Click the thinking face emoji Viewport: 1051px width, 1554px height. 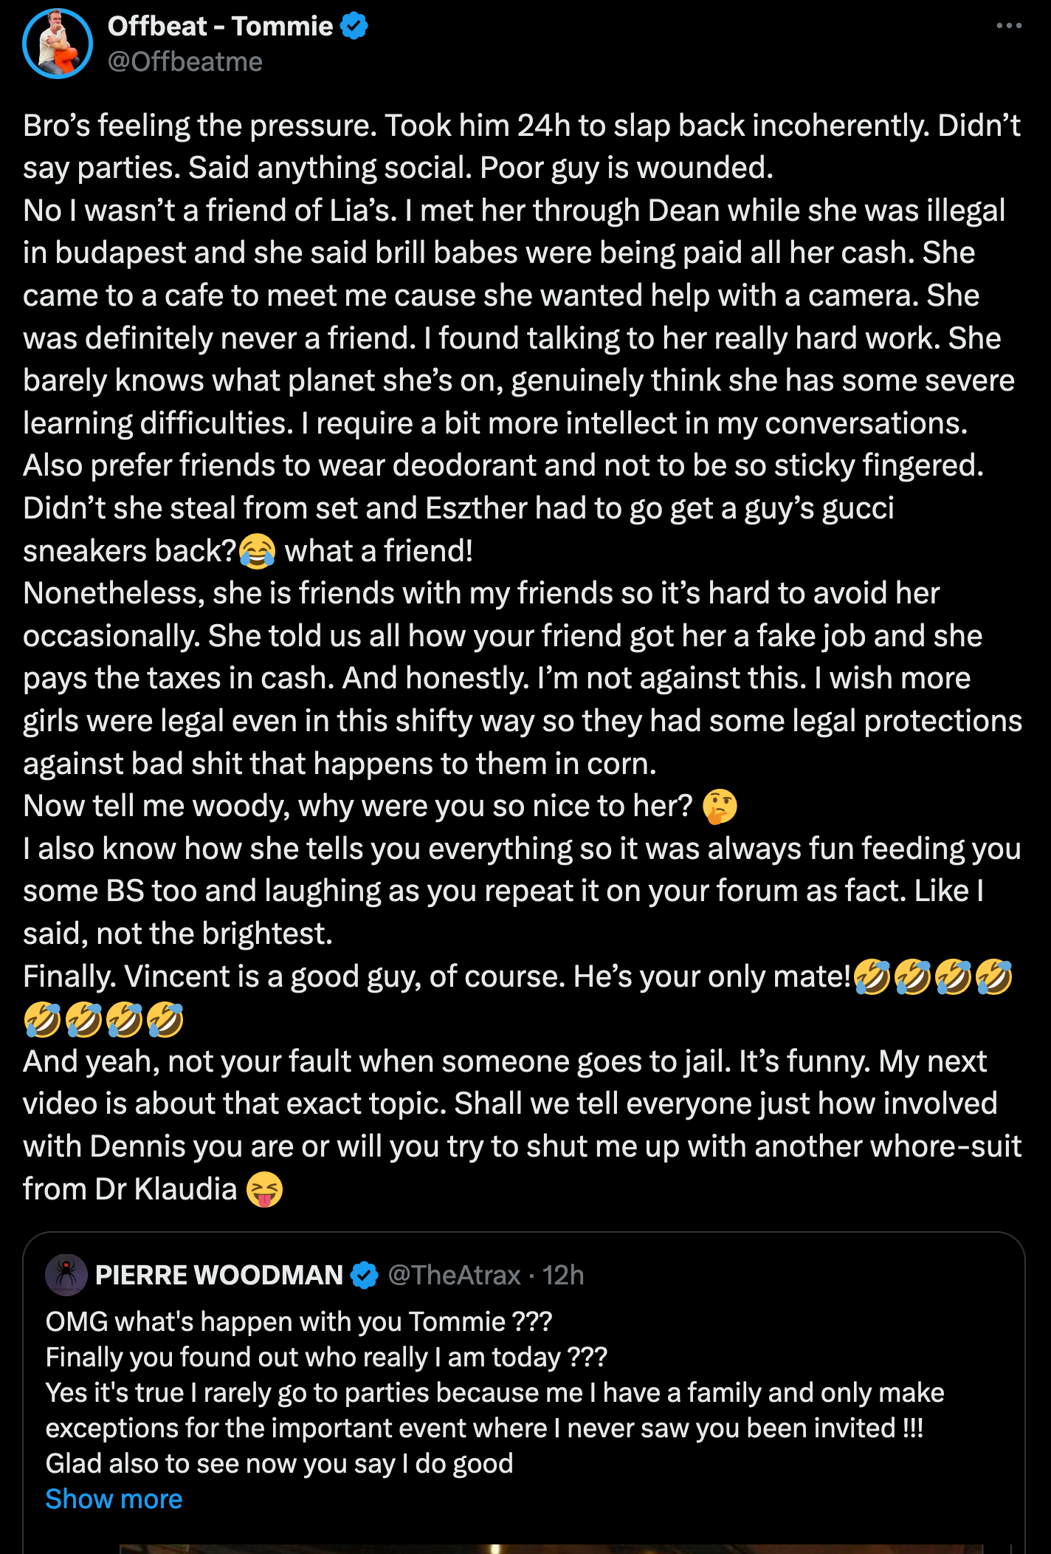coord(720,807)
